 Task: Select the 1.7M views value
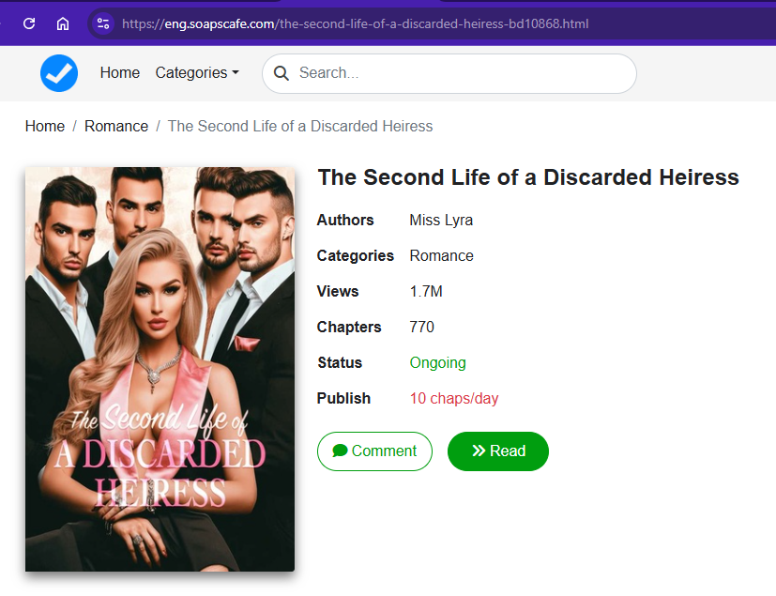(426, 291)
